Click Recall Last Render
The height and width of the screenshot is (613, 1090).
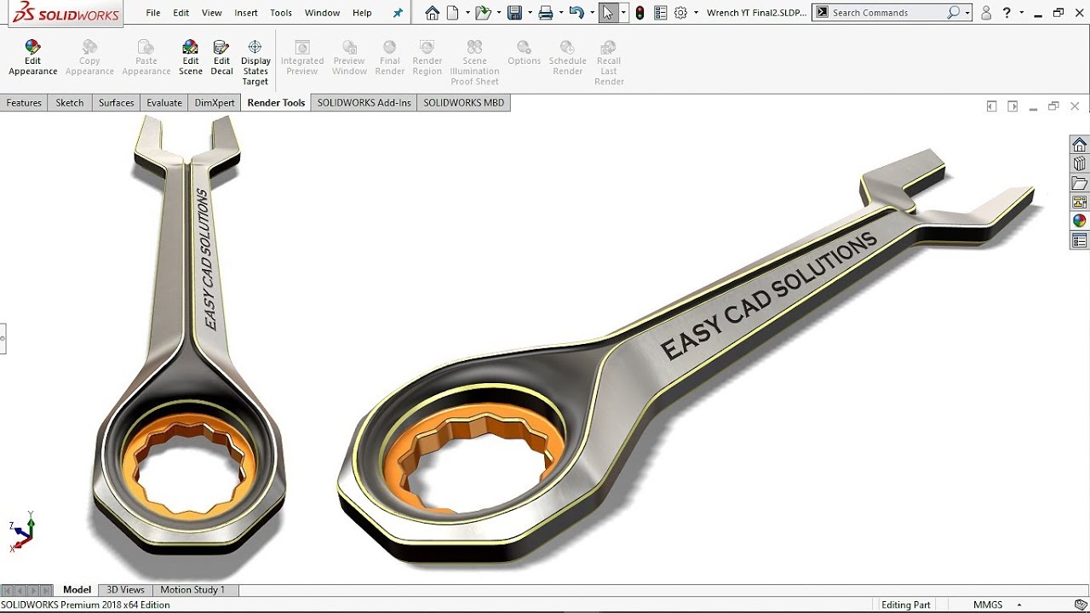click(x=609, y=63)
